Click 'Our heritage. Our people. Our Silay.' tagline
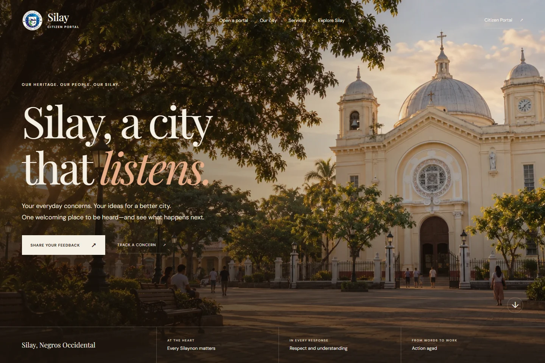The width and height of the screenshot is (545, 363). tap(71, 85)
